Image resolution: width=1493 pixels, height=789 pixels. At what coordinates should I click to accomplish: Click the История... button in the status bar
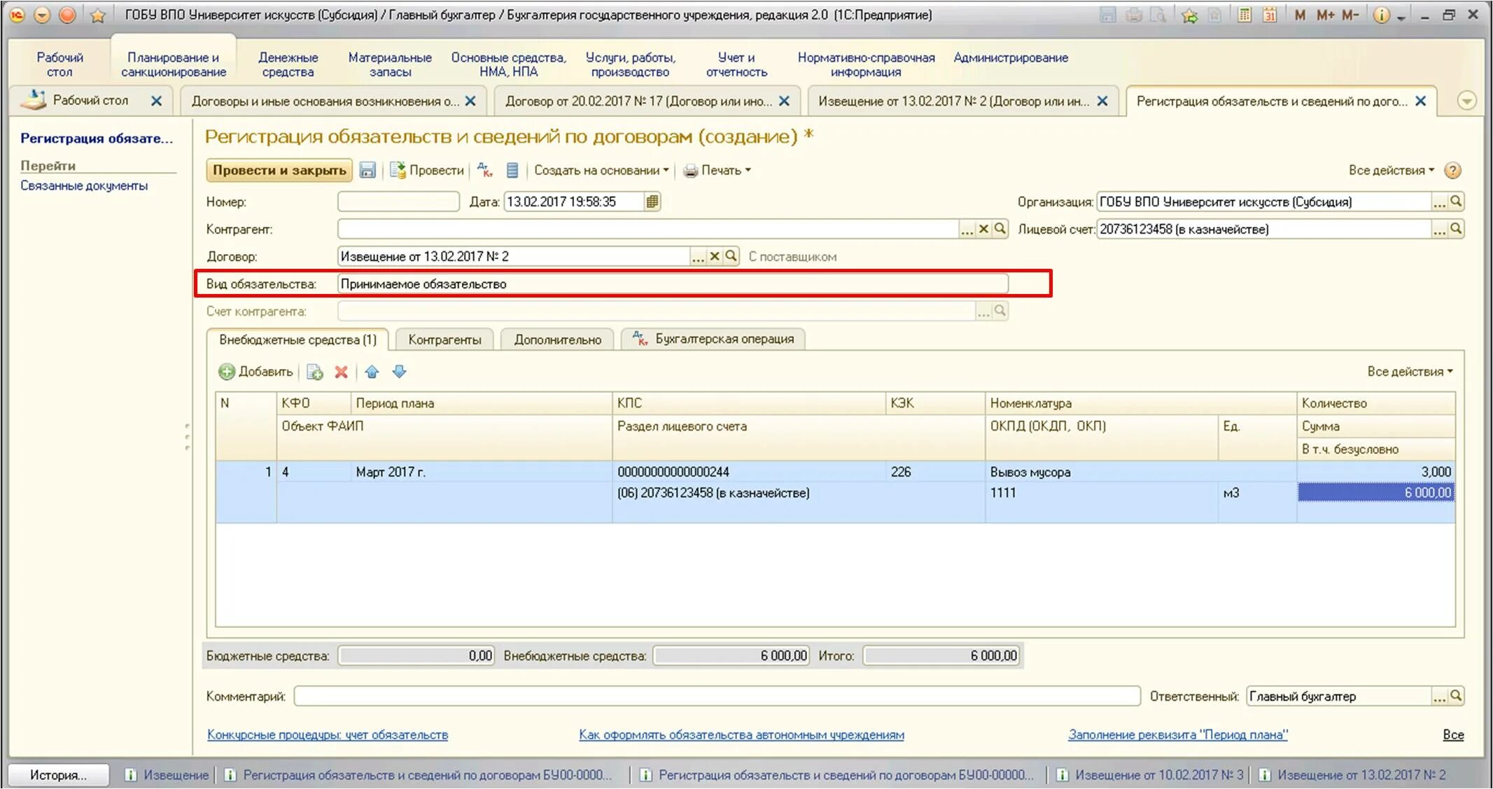point(59,774)
